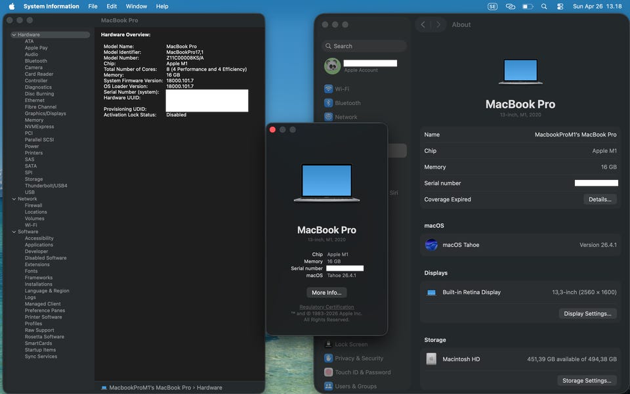Click the More Info... button
The width and height of the screenshot is (630, 394).
pyautogui.click(x=327, y=293)
